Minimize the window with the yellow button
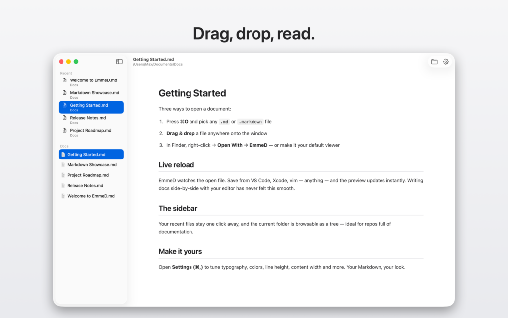The image size is (508, 318). (x=68, y=61)
